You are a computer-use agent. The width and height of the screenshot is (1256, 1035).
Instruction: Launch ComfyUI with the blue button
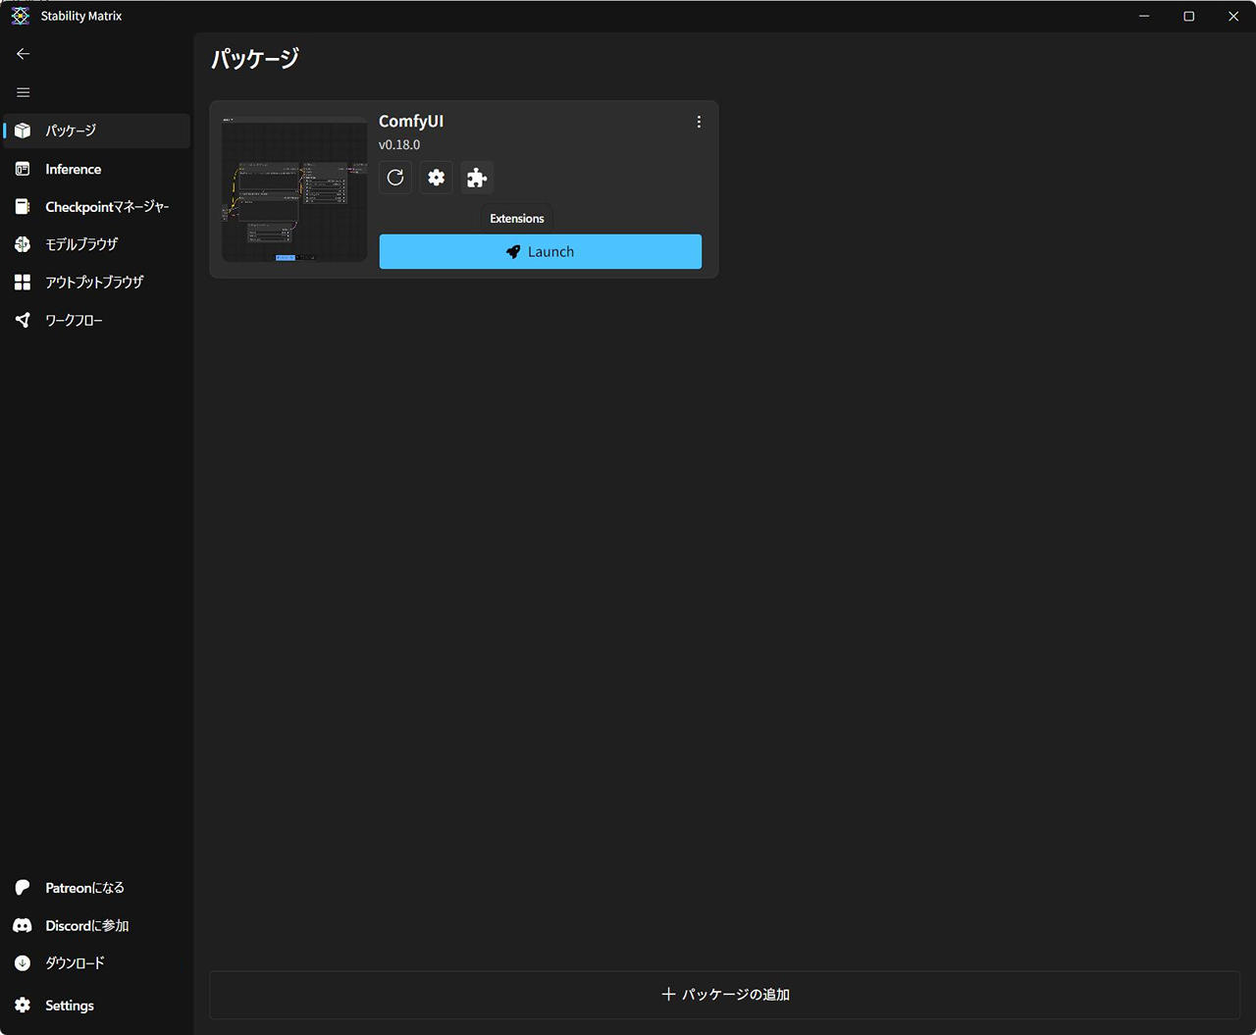point(540,251)
